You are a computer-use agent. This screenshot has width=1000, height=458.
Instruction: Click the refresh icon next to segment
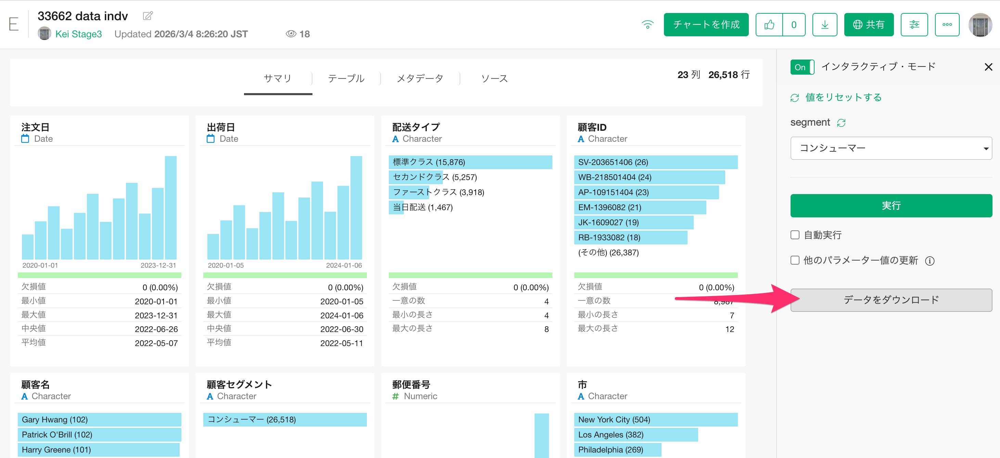click(x=841, y=123)
